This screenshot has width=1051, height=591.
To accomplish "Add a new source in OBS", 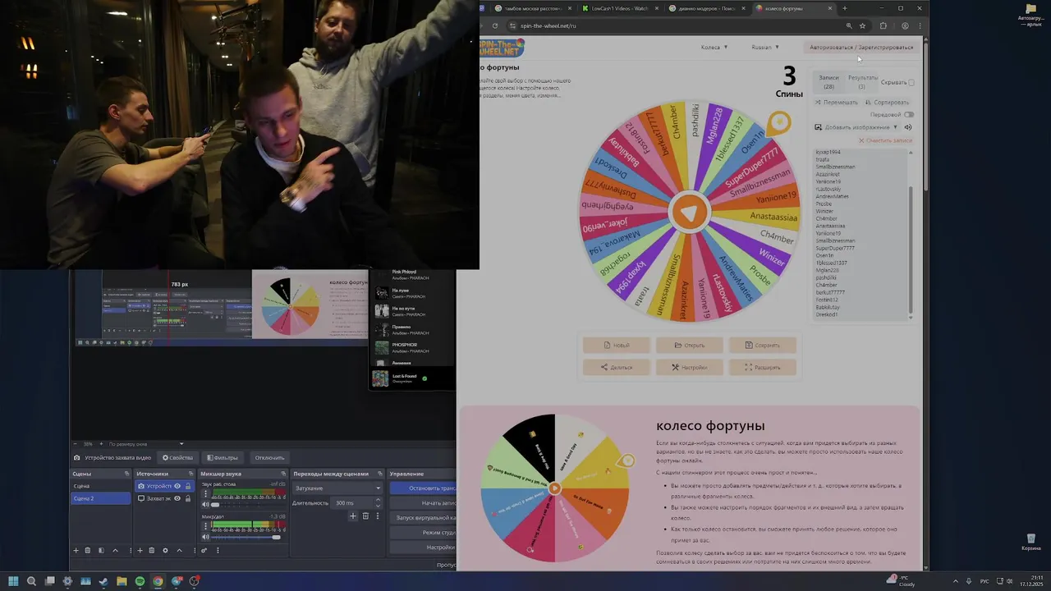I will (140, 551).
